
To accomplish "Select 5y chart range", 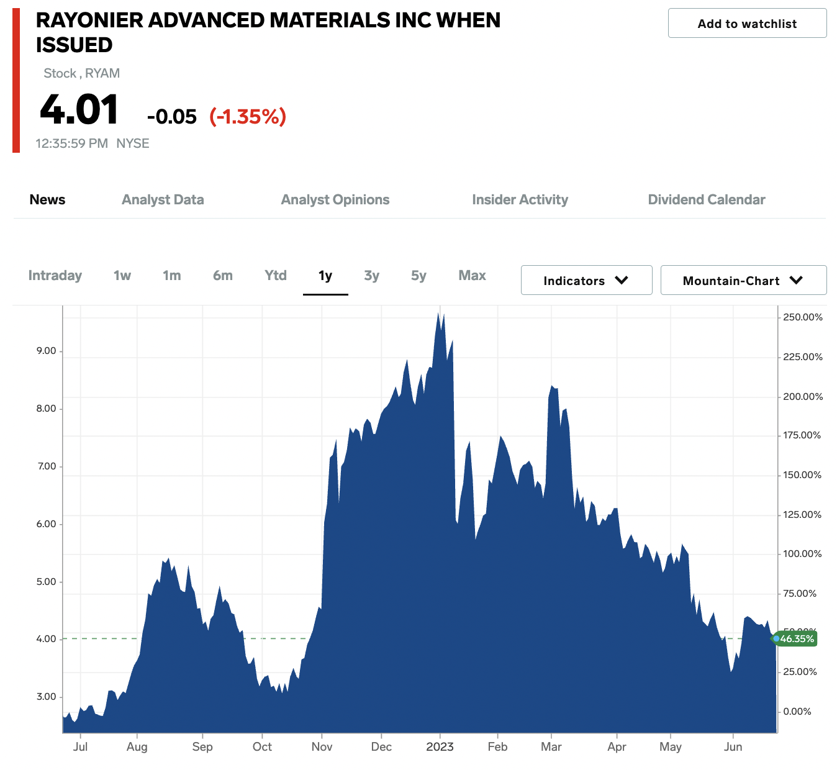I will point(418,275).
